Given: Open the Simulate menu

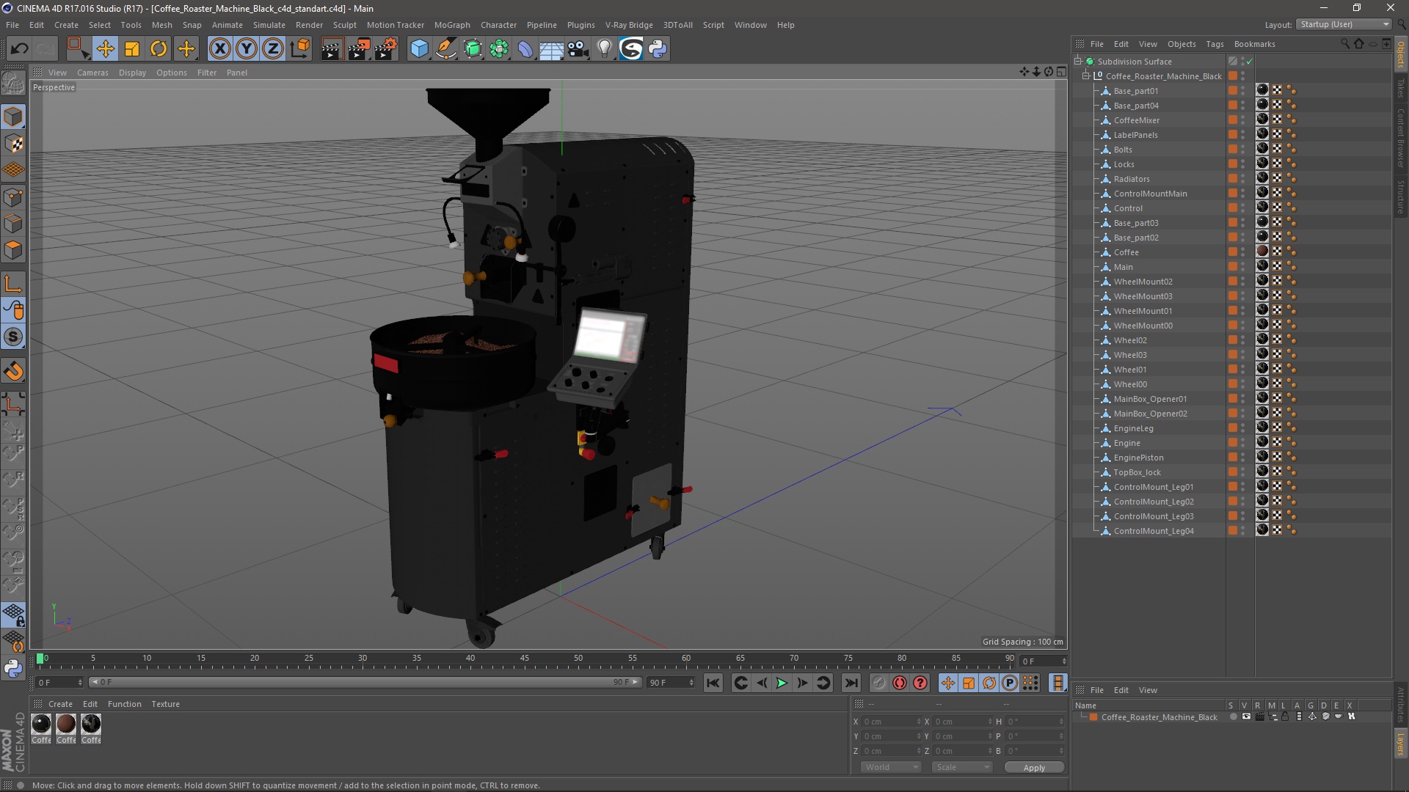Looking at the screenshot, I should [269, 25].
